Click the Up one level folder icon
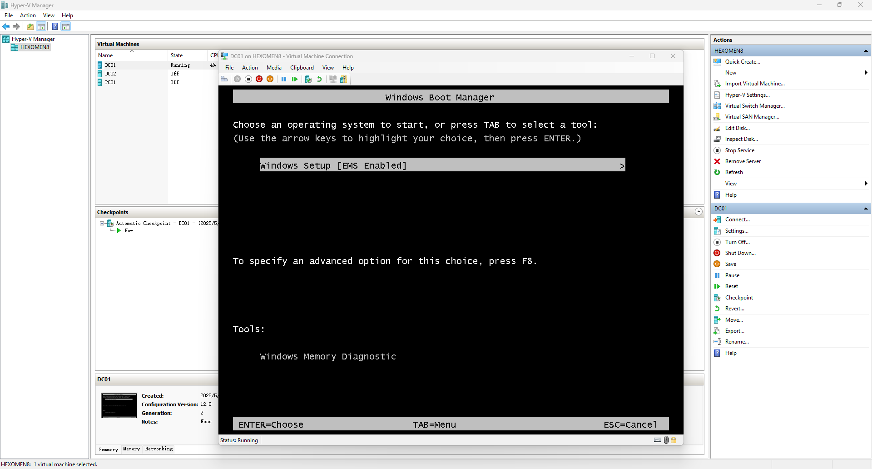 pyautogui.click(x=30, y=27)
